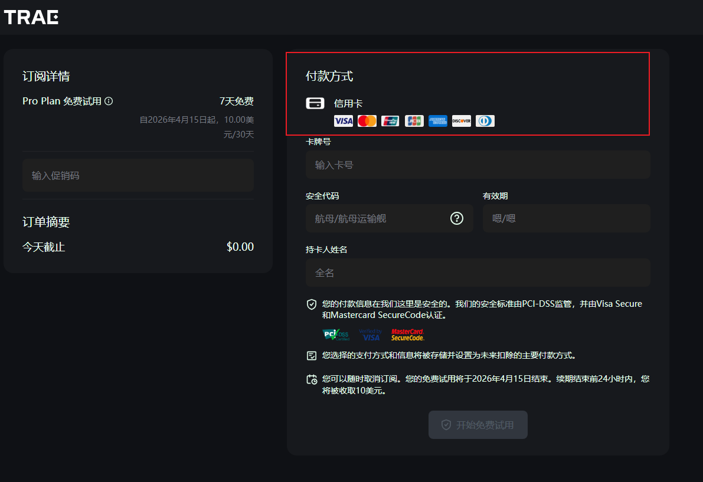Click the Mastercard SecureCode badge
Image resolution: width=703 pixels, height=482 pixels.
pyautogui.click(x=407, y=335)
